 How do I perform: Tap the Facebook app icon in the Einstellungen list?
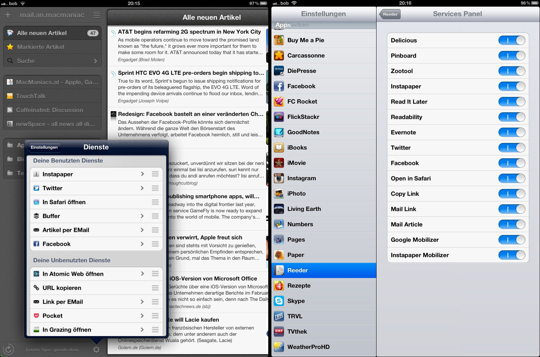tap(279, 86)
